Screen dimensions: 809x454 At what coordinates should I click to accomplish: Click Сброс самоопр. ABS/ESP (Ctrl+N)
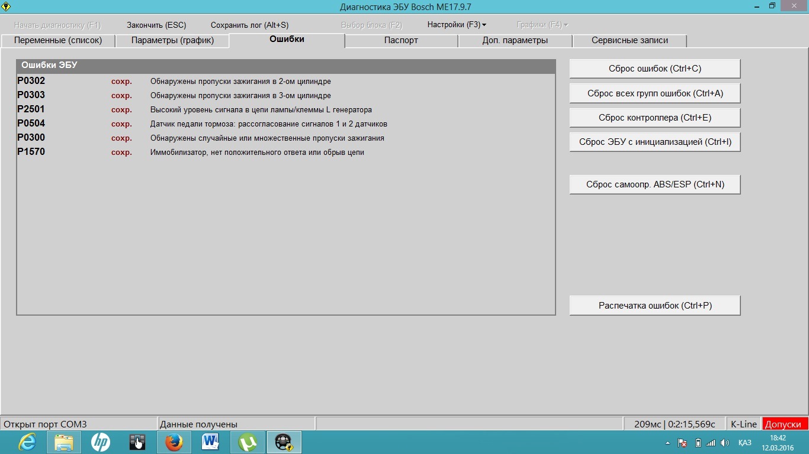click(x=655, y=184)
